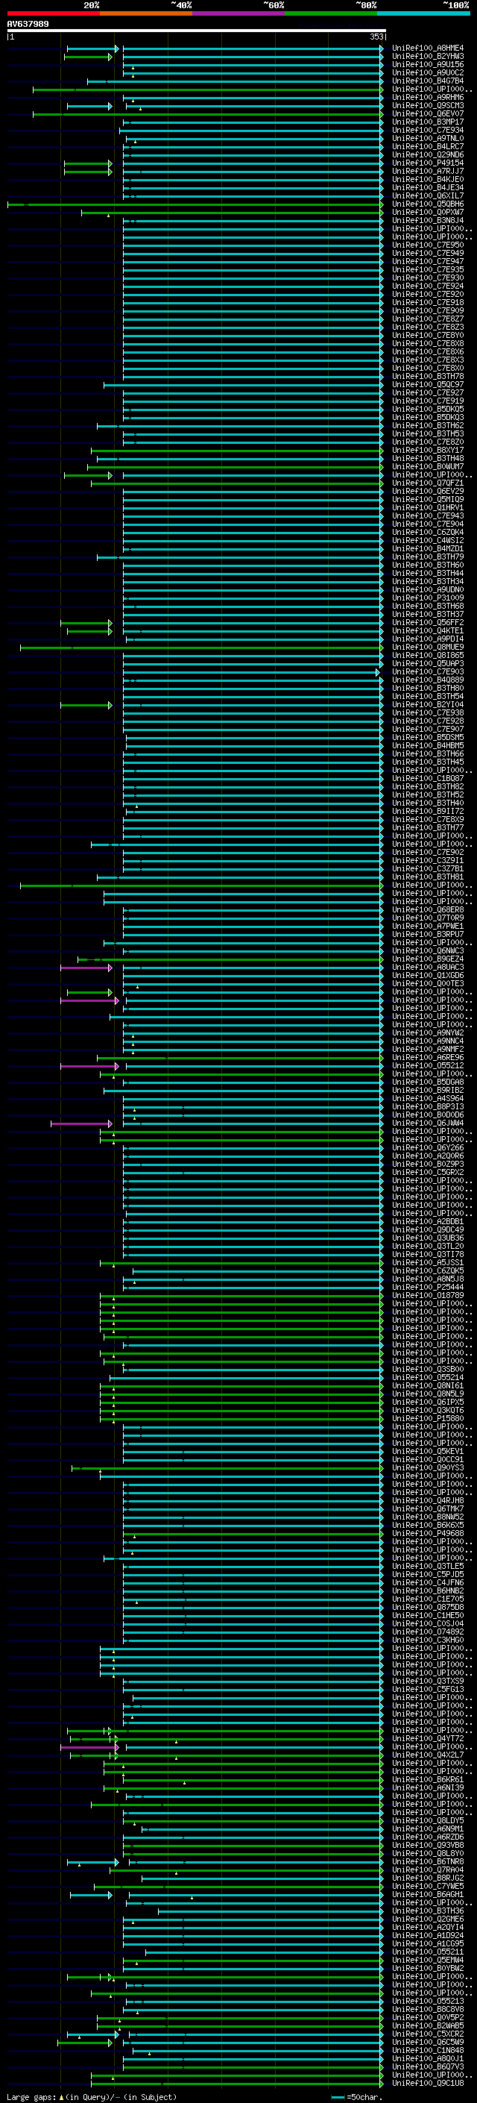Select hit label UniRef100_B3TH66
The height and width of the screenshot is (2103, 477).
tap(428, 753)
